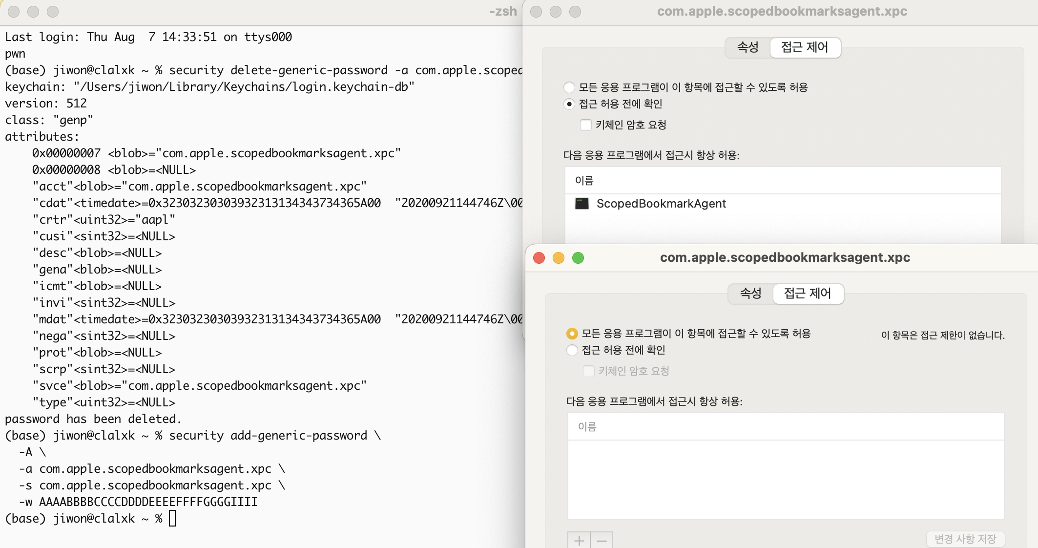Click the plus button to add an application
Screen dimensions: 1038x548
(x=579, y=540)
